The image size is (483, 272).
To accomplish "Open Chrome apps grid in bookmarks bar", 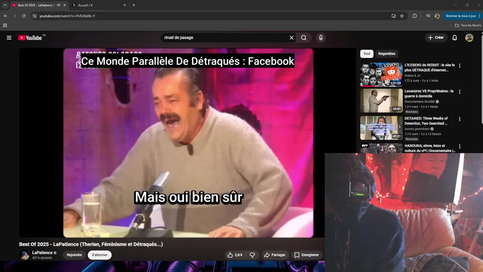I will pyautogui.click(x=5, y=25).
